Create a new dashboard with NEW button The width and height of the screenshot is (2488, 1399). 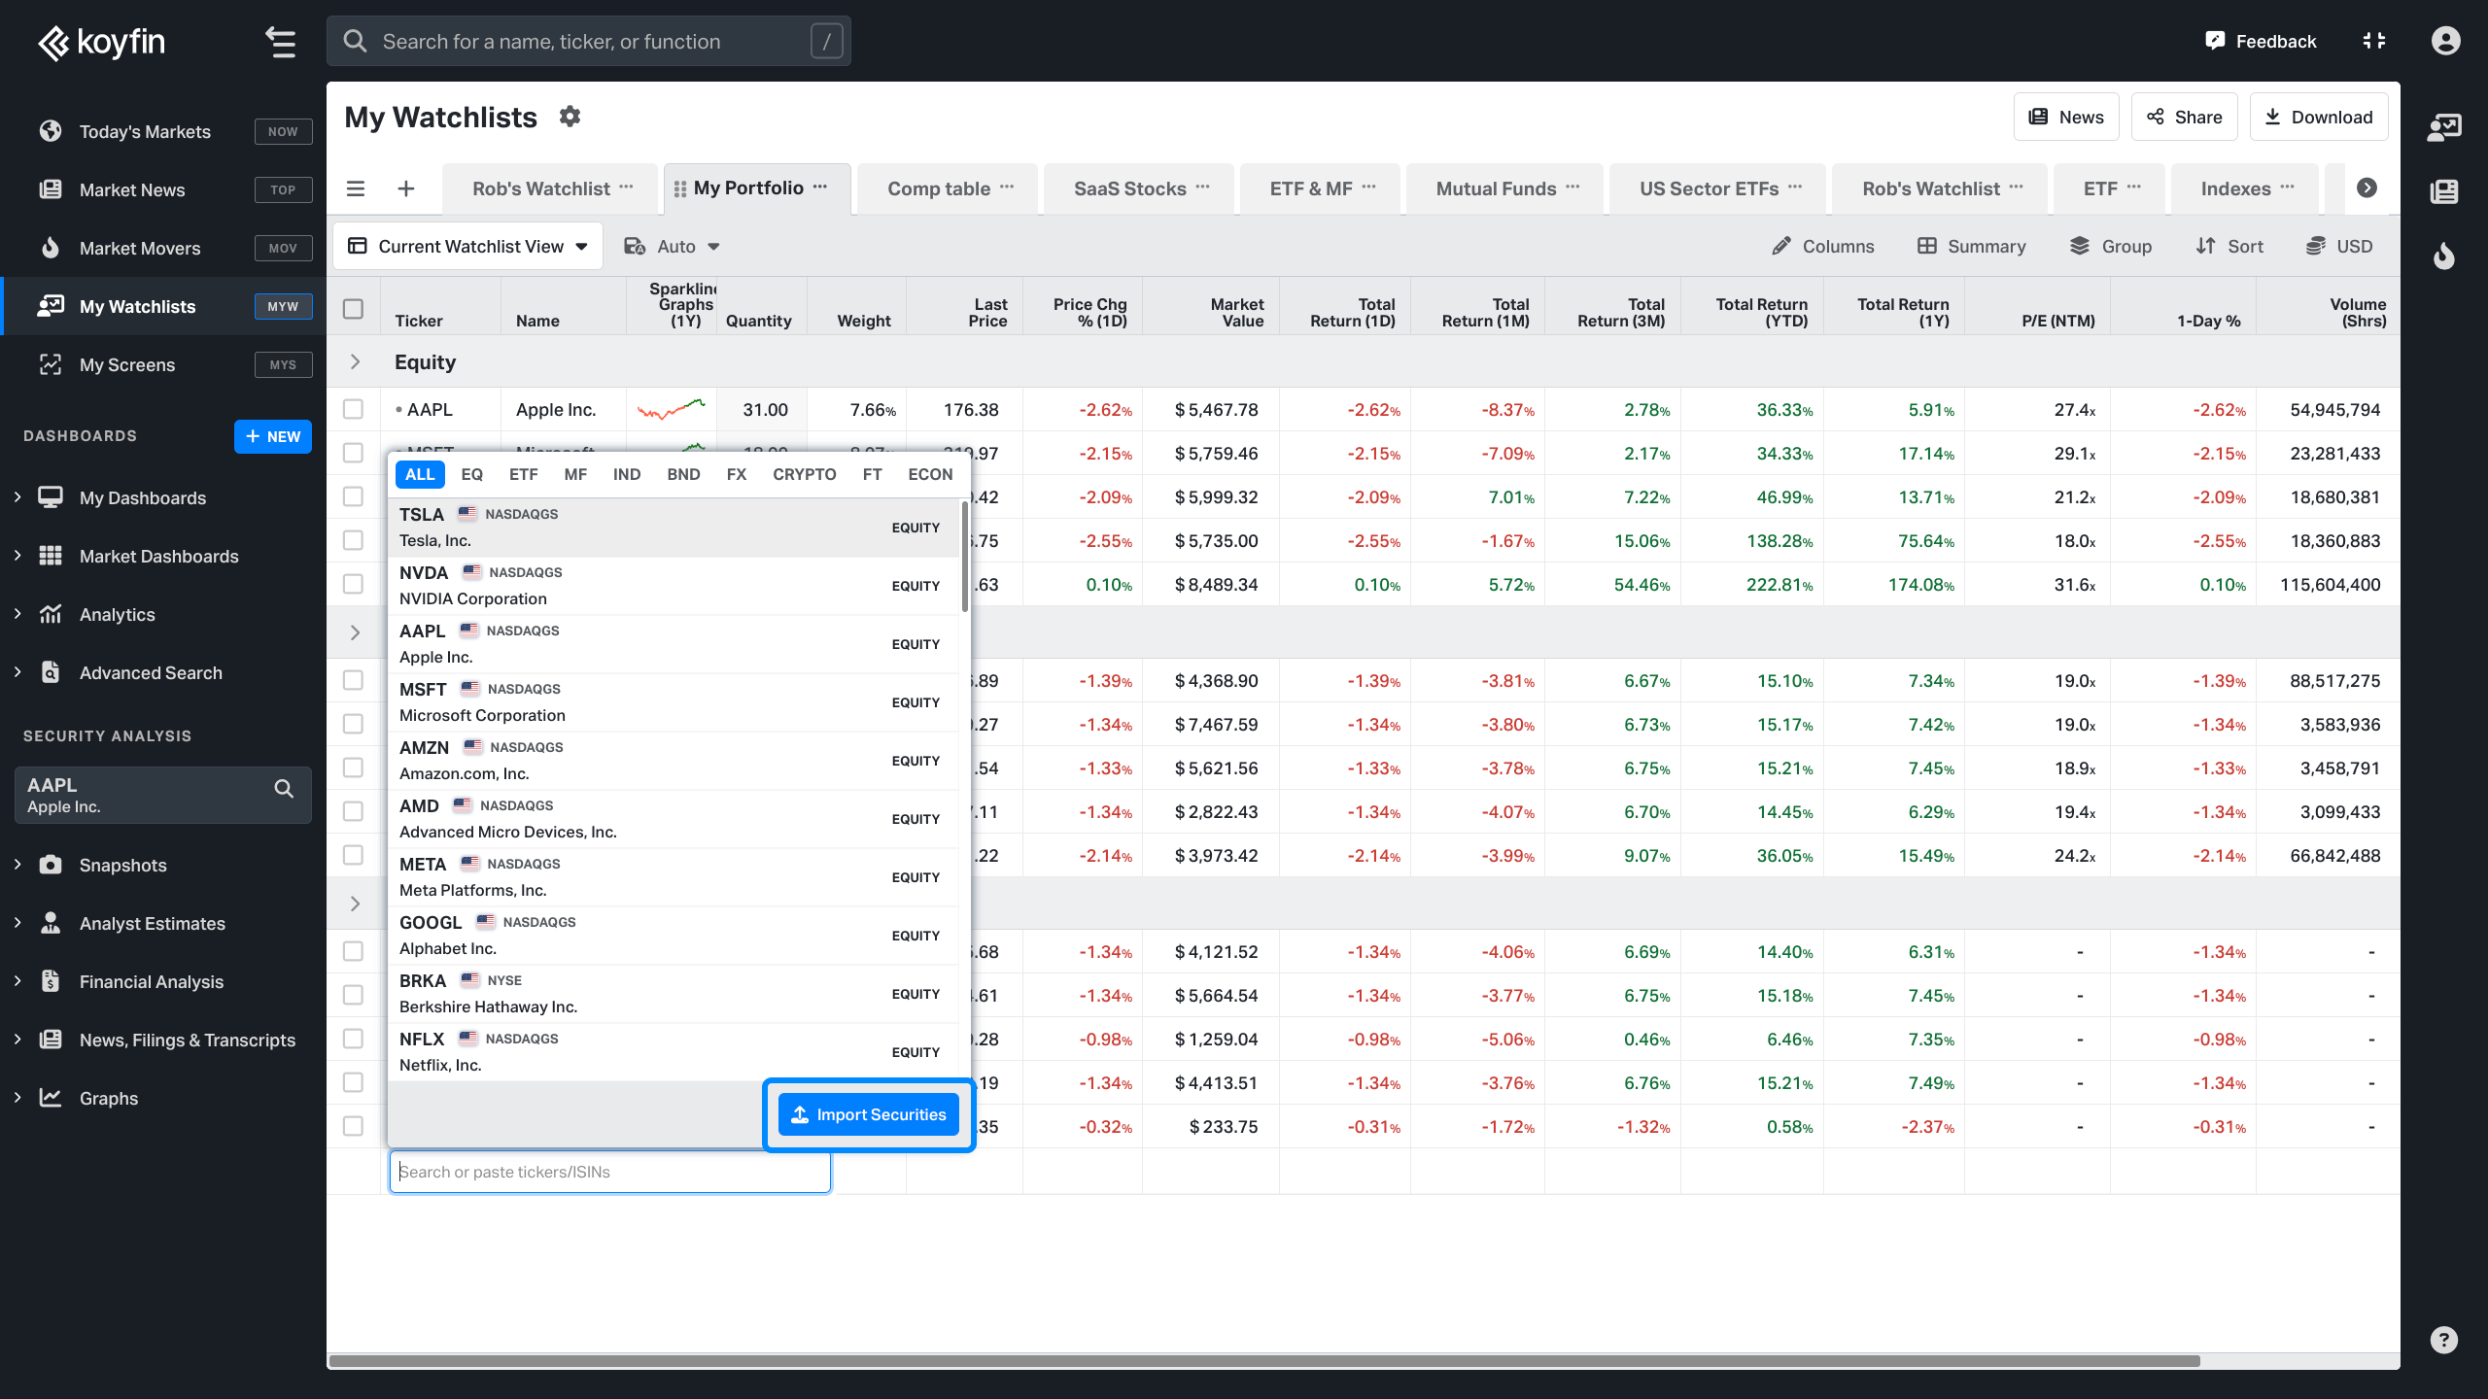pyautogui.click(x=273, y=436)
